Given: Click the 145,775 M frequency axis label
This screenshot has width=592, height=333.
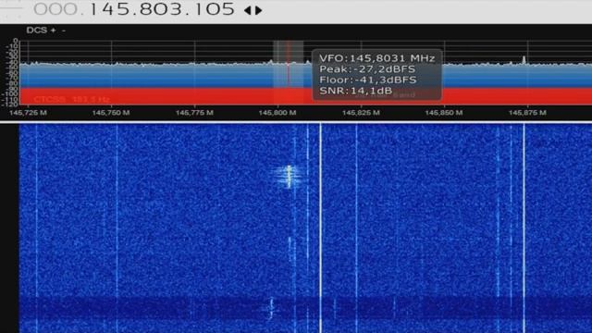Looking at the screenshot, I should pos(194,113).
